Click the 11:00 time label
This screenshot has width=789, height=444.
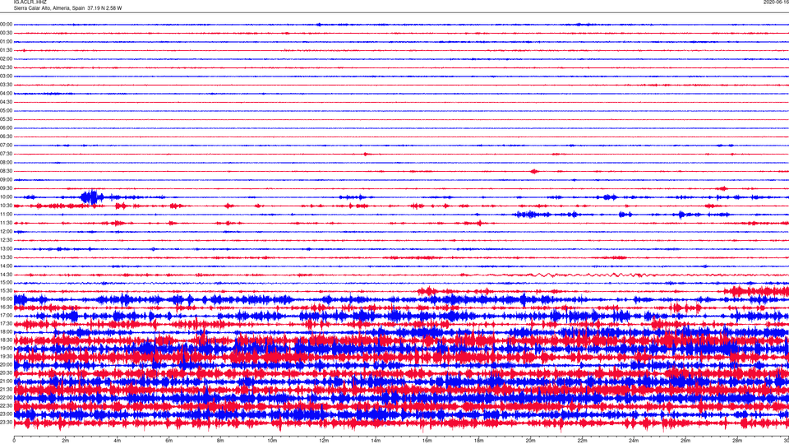6,215
